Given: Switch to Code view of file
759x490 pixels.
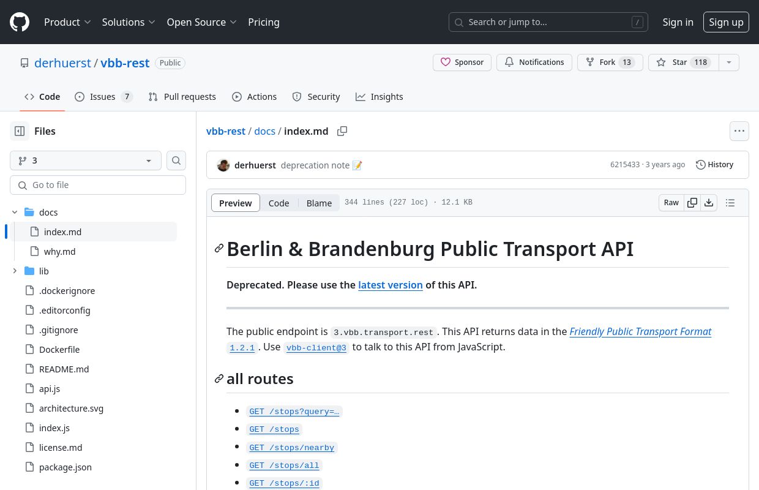Looking at the screenshot, I should tap(279, 203).
